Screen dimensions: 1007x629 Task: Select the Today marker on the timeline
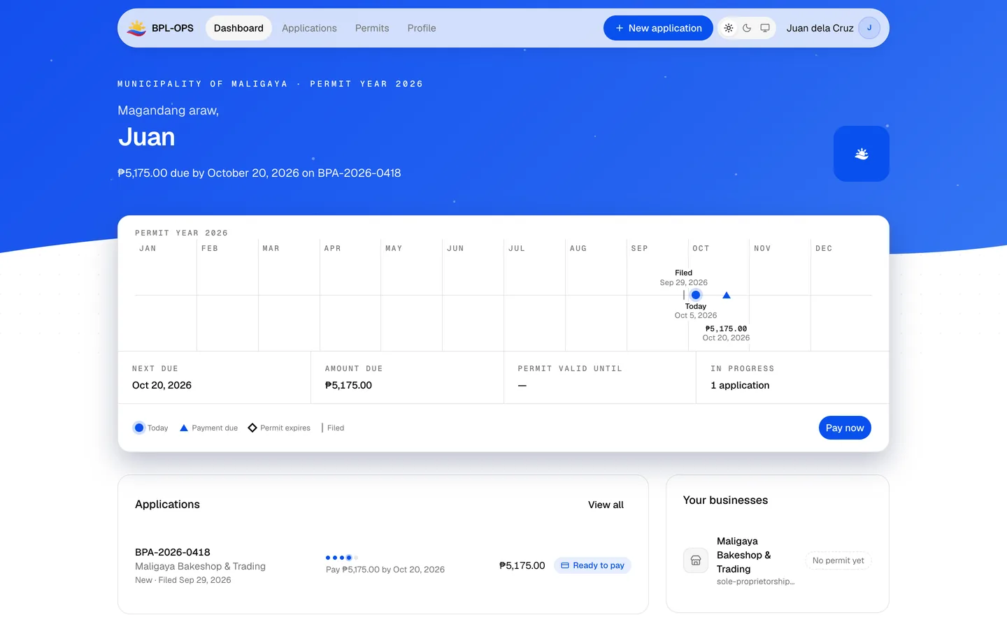point(696,295)
